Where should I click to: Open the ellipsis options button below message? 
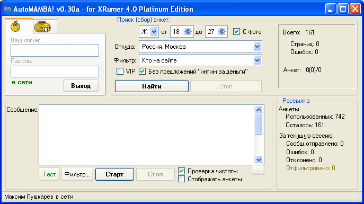(258, 171)
